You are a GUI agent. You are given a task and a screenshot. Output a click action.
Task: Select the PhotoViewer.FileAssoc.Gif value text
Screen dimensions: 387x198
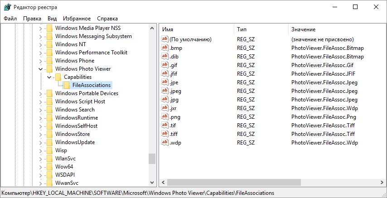point(322,65)
